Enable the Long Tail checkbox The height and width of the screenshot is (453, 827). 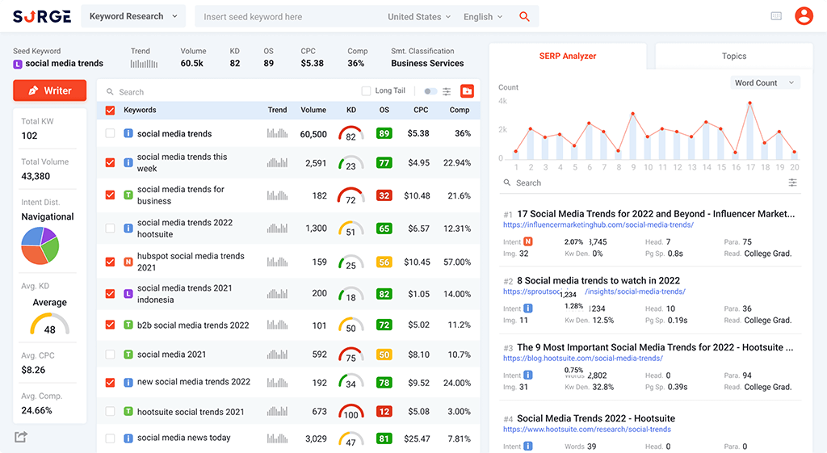(x=366, y=91)
